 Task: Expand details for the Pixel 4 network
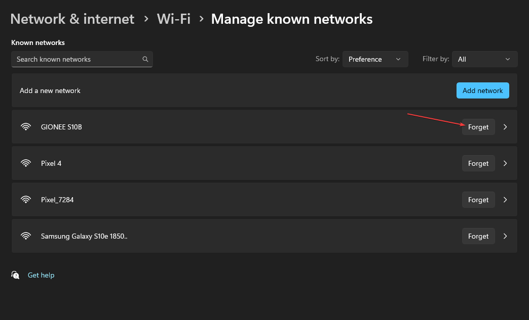(x=505, y=163)
